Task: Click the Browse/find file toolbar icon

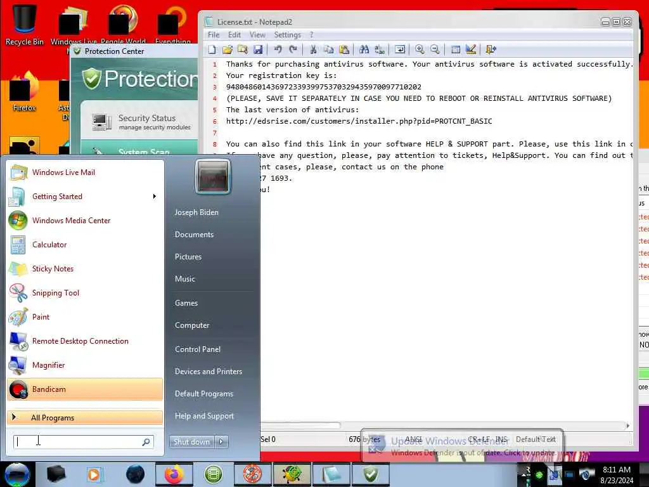Action: (x=243, y=49)
